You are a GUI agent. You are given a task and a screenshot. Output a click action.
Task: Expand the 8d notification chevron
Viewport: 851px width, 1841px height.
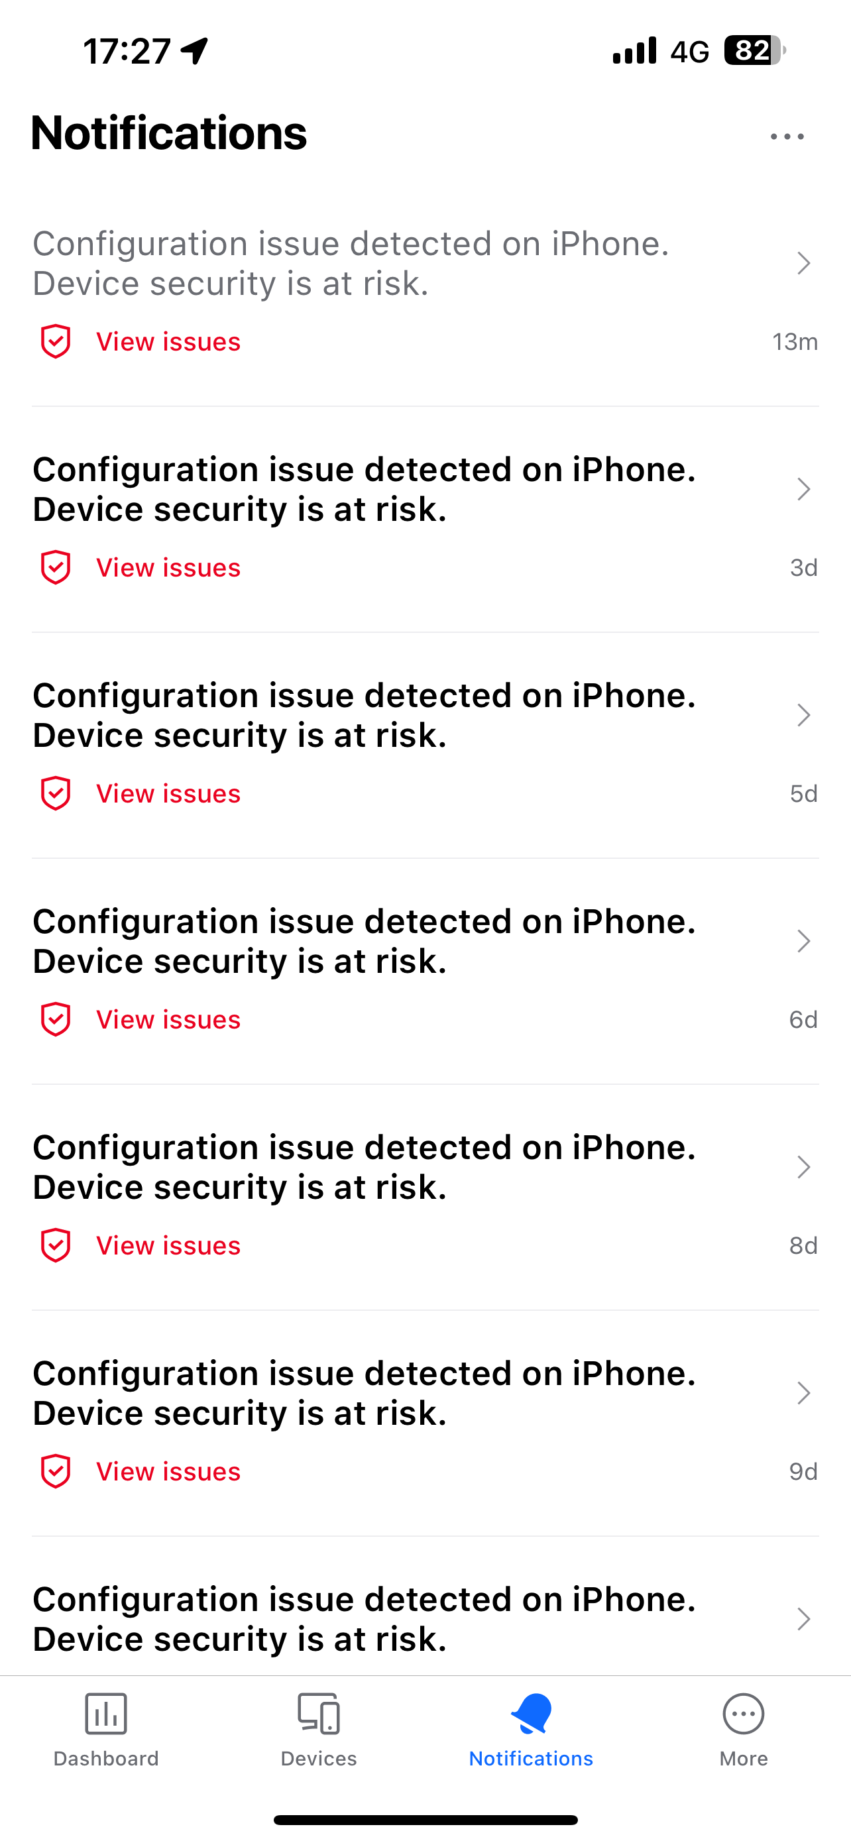pos(803,1167)
